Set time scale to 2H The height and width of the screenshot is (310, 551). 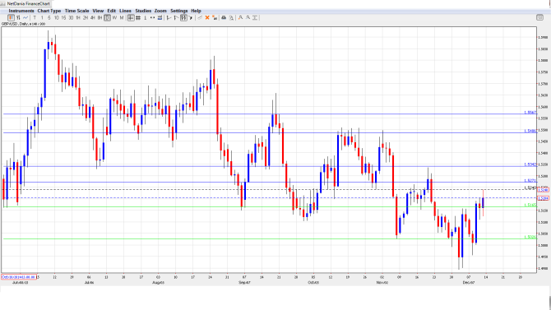[86, 17]
